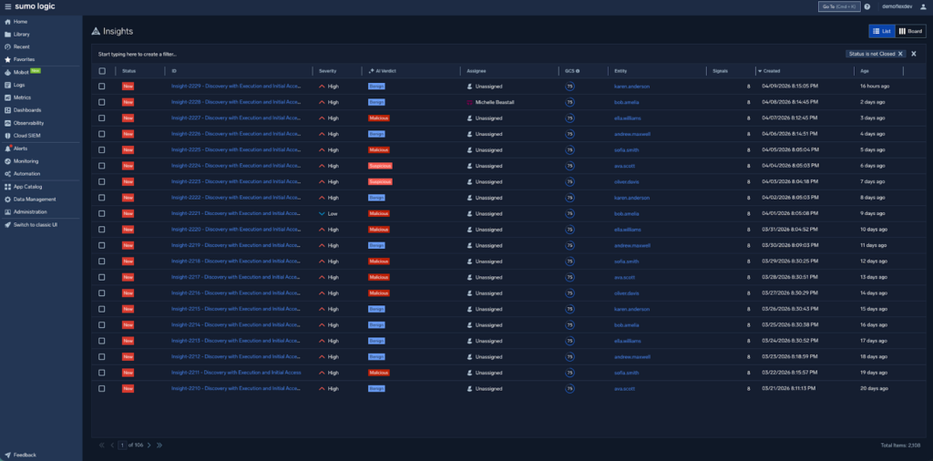
Task: Open Insight-2227 details link
Action: tap(235, 118)
